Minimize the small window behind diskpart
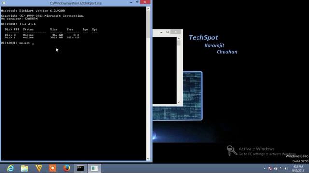The image size is (309, 173). click(x=161, y=32)
